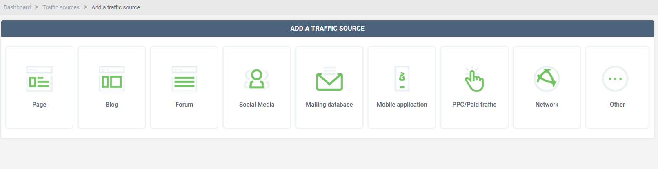Screen dimensions: 658x169
Task: Select the "Mobile application" text label
Action: pos(402,105)
